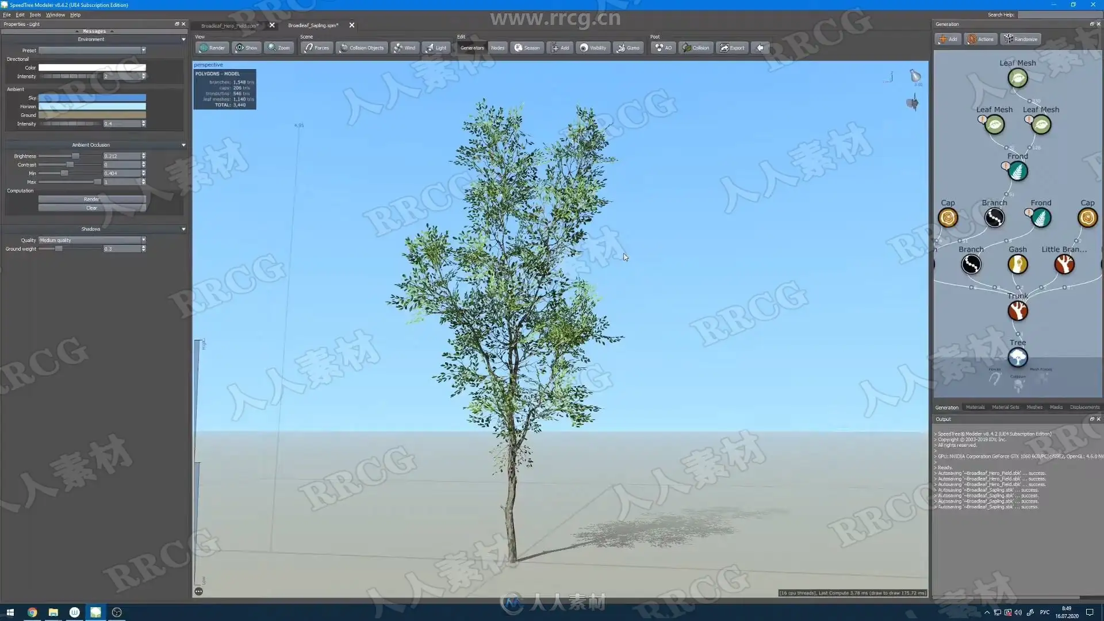Click the Export toolbar button
Viewport: 1104px width, 621px height.
(732, 48)
